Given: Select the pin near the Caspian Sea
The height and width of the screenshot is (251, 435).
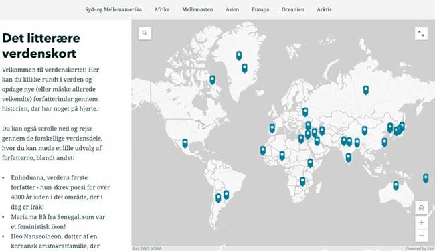Looking at the screenshot, I should 322,131.
